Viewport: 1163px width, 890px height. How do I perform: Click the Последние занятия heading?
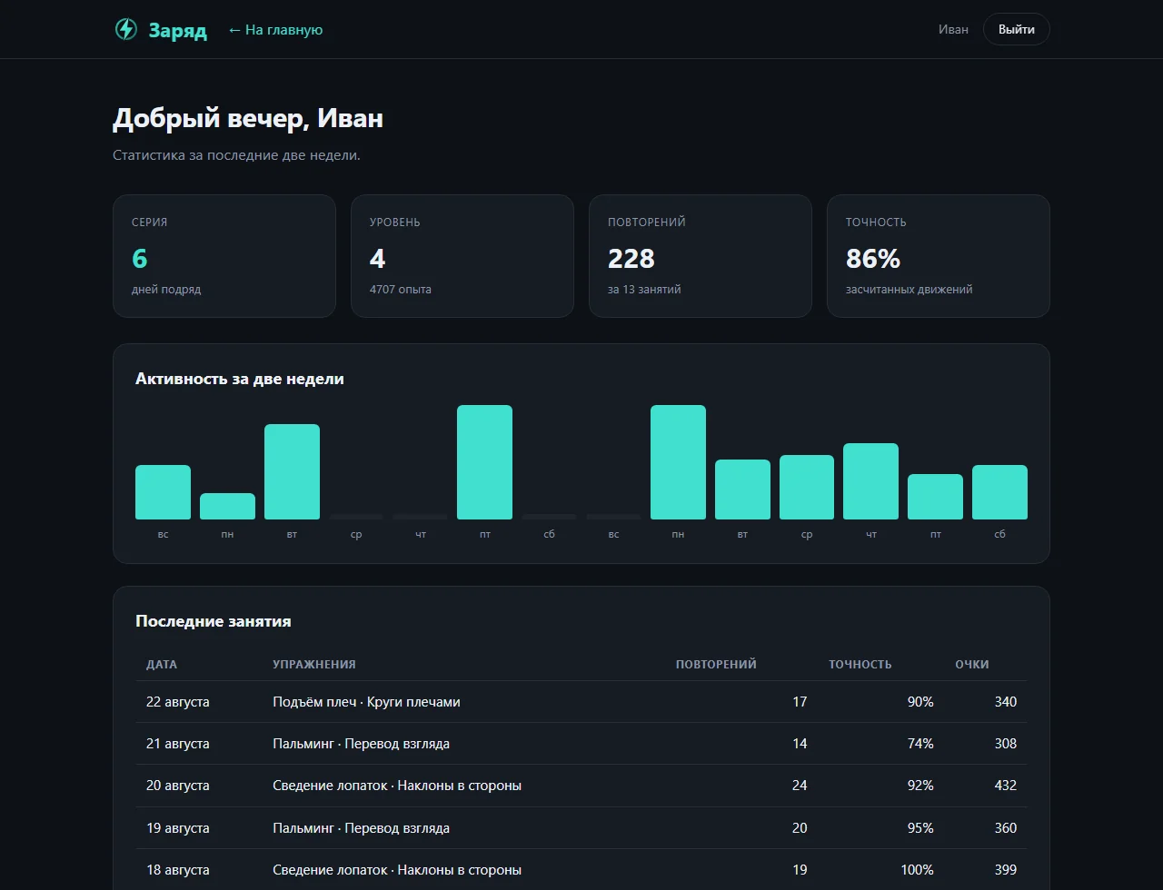[x=214, y=621]
